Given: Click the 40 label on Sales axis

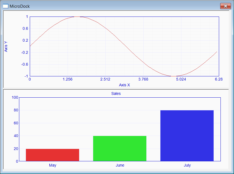Looking at the screenshot, I should pyautogui.click(x=16, y=136).
